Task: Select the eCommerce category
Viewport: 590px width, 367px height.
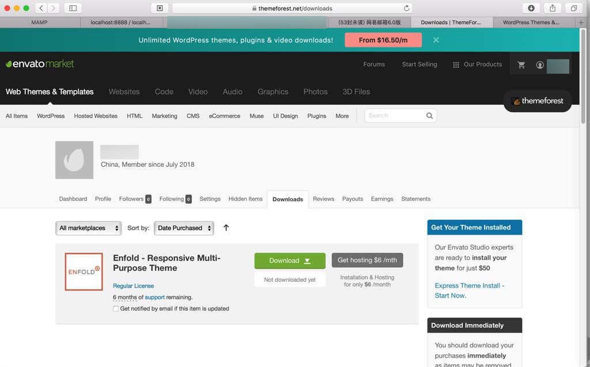Action: click(225, 116)
